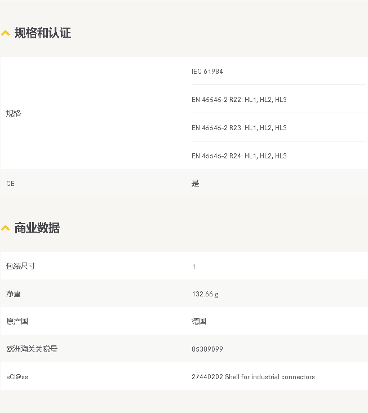Click the 包装尺寸 row label

point(21,266)
